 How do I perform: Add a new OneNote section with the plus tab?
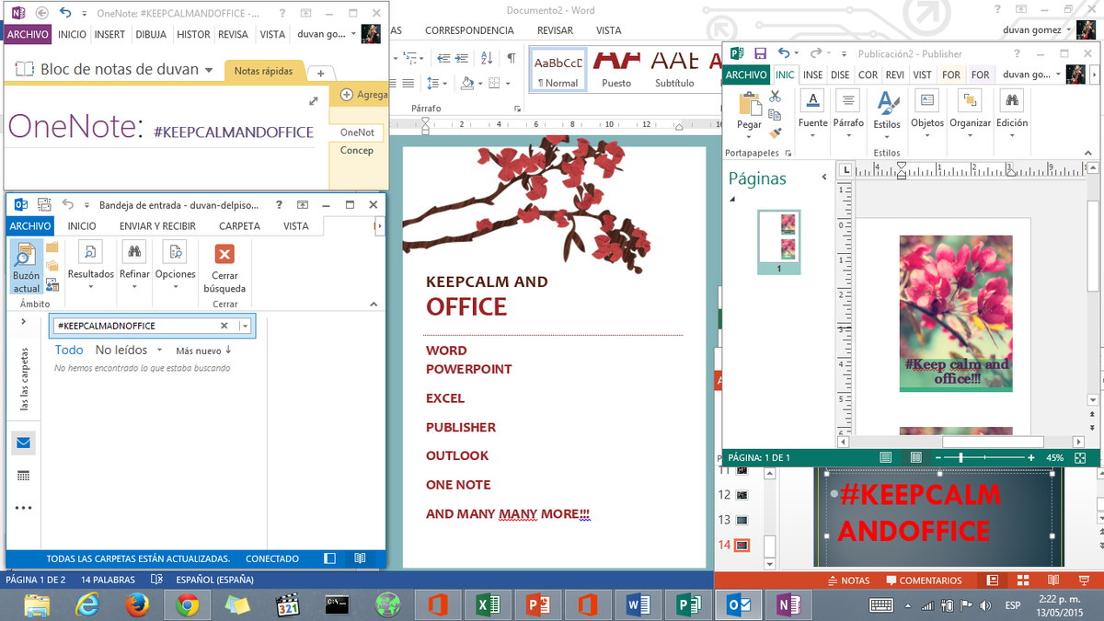320,73
